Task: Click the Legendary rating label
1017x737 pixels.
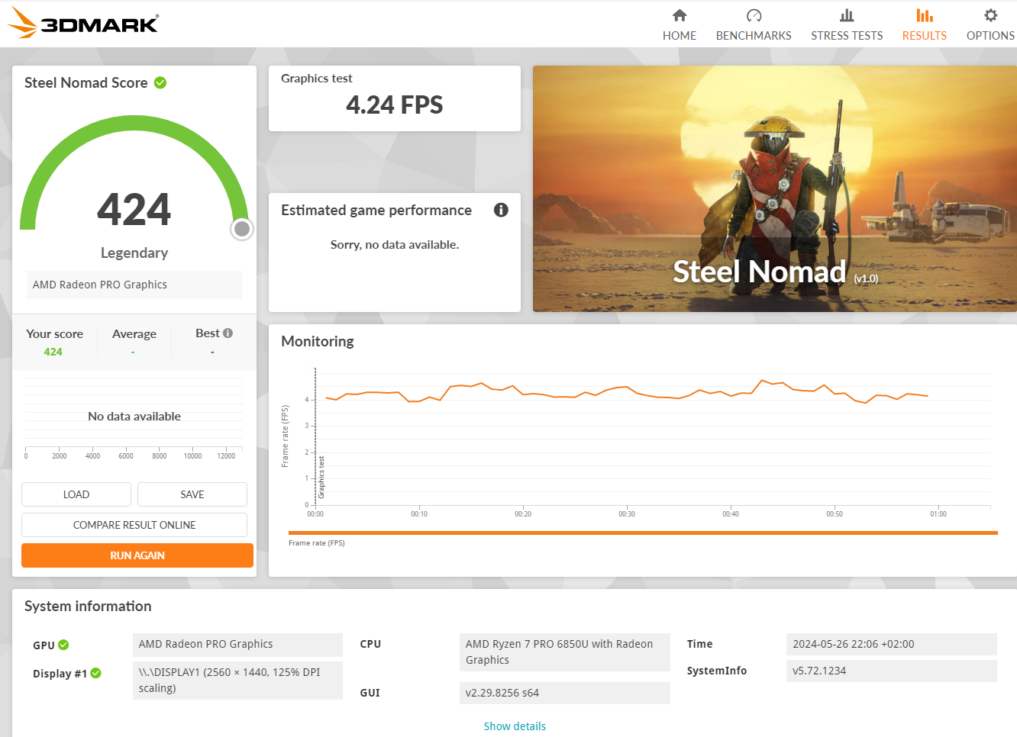Action: tap(134, 253)
